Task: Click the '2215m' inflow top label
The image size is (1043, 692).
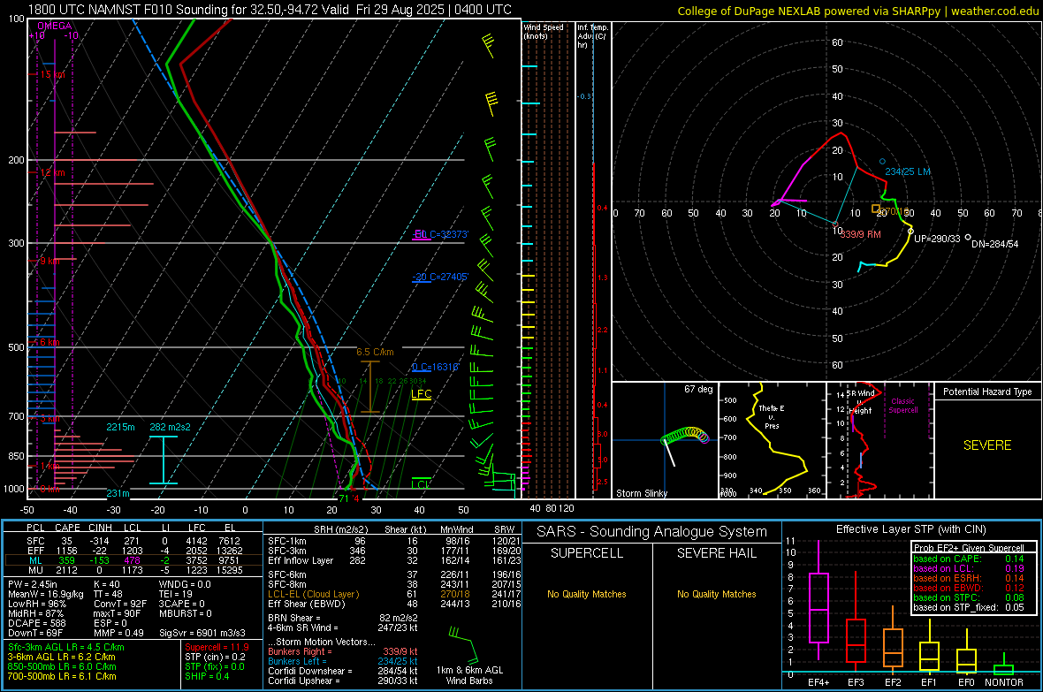Action: pos(120,427)
